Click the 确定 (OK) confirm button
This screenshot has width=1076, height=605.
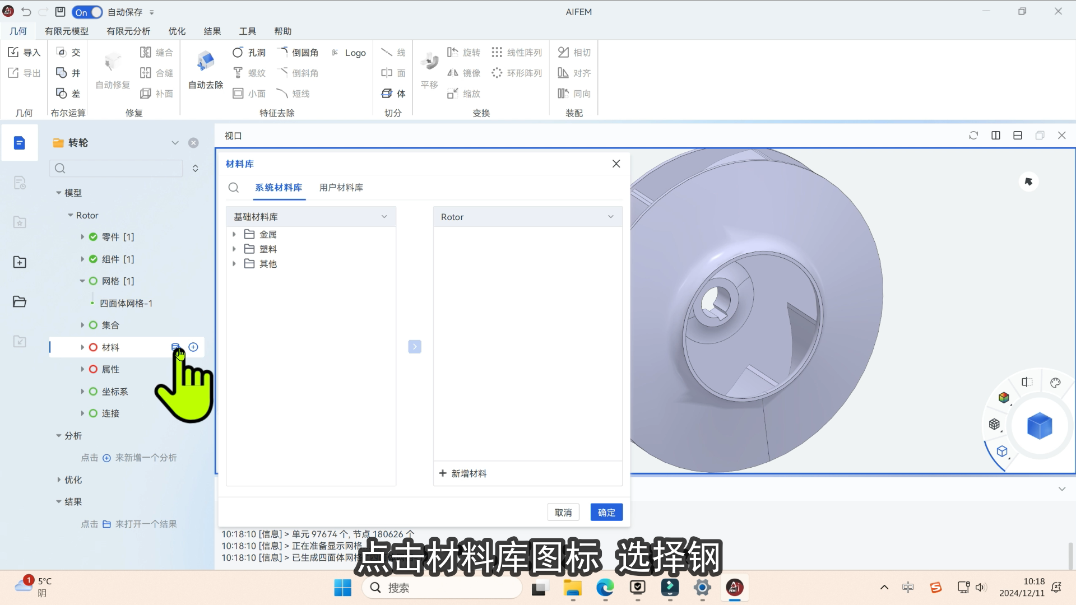[x=607, y=512]
